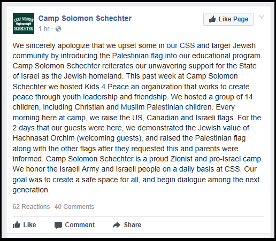The width and height of the screenshot is (276, 241).
Task: Click the Comment button label
Action: tap(80, 225)
